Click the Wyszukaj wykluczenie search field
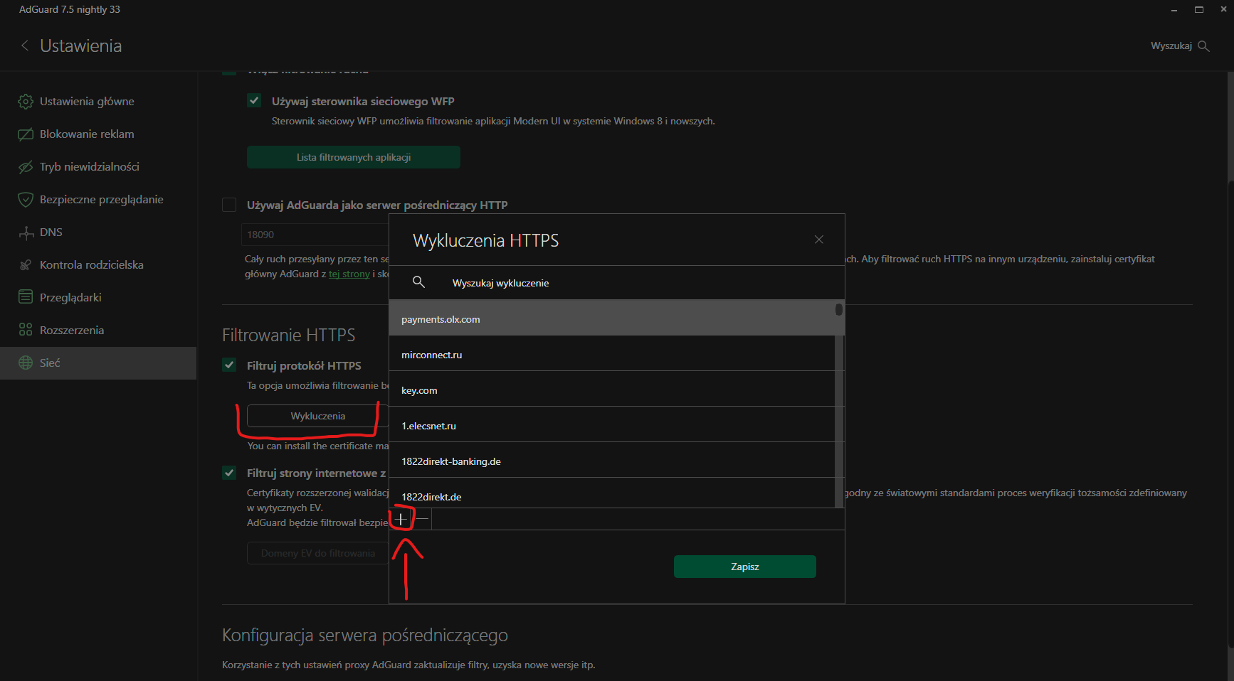This screenshot has width=1234, height=681. click(x=616, y=283)
